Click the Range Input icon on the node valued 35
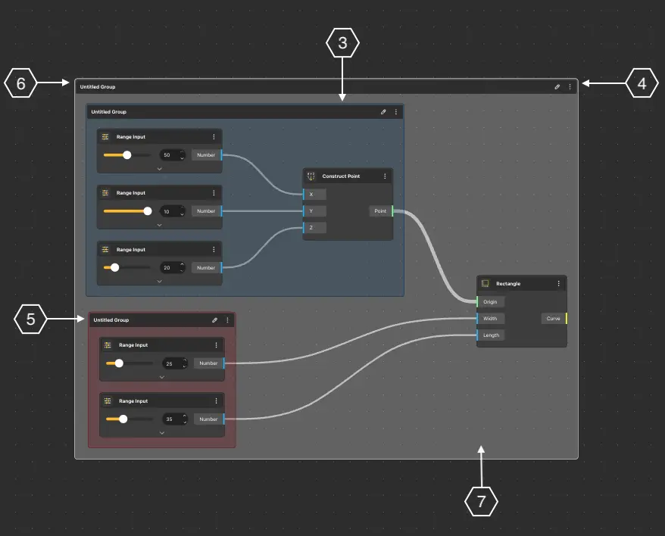Screen dimensions: 665x536 click(x=108, y=401)
